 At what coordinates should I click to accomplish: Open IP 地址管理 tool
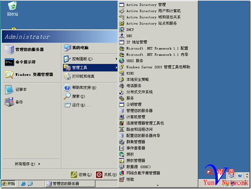click(158, 42)
